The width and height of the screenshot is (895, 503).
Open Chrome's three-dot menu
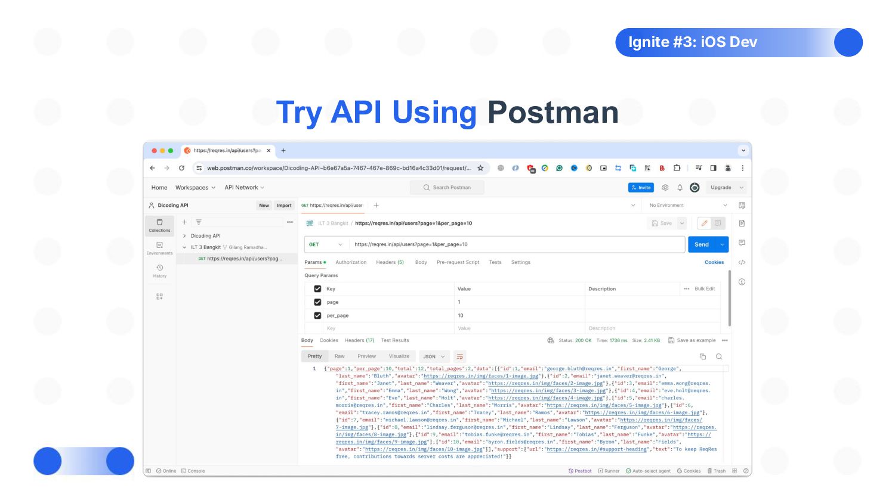coord(742,168)
